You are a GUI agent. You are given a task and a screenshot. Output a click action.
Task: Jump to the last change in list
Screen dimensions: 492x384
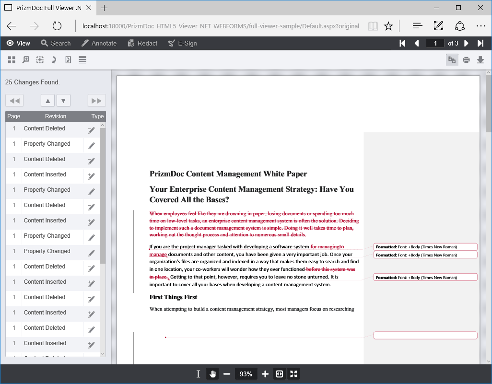pos(96,101)
